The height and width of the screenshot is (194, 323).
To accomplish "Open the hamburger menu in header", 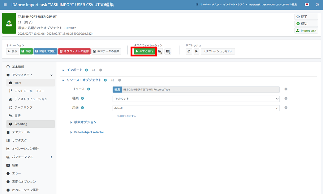I will click(x=5, y=5).
